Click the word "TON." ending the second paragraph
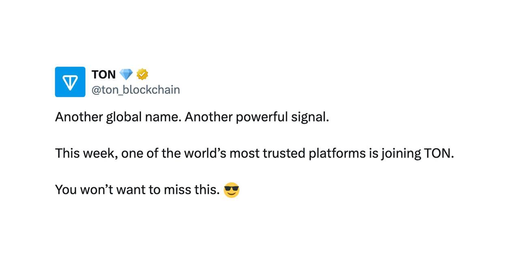Image resolution: width=519 pixels, height=270 pixels. [438, 153]
